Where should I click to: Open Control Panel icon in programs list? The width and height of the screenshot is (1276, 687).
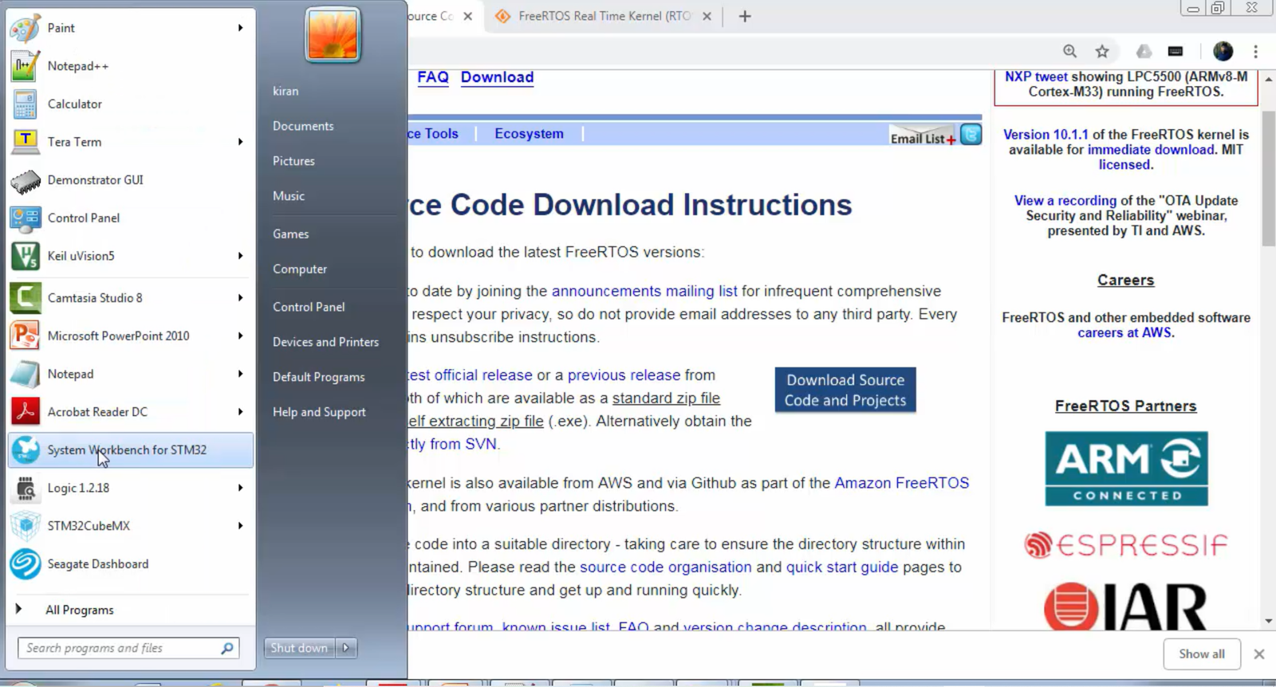click(25, 218)
